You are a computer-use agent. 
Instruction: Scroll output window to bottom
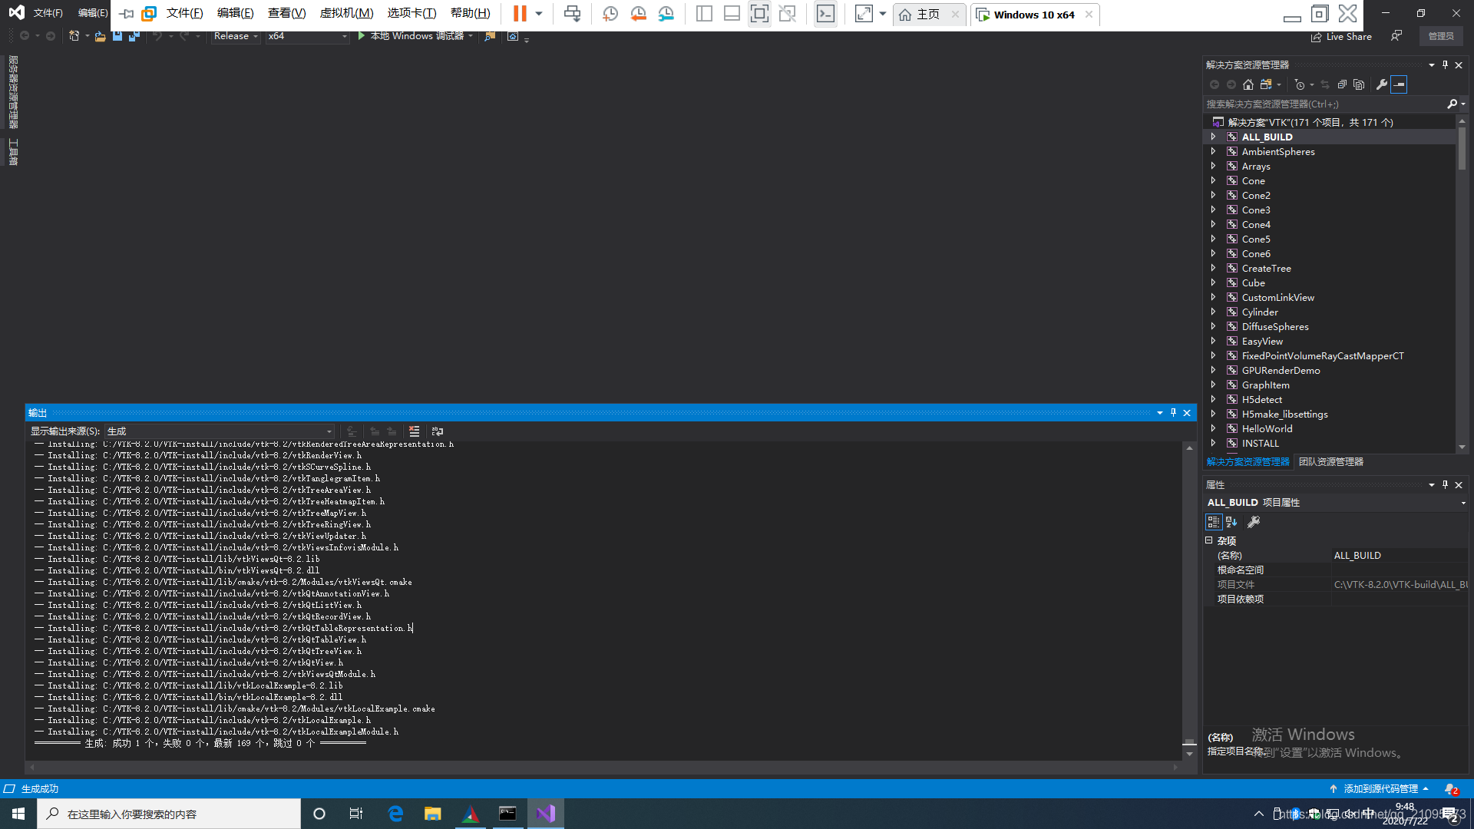pos(1189,754)
